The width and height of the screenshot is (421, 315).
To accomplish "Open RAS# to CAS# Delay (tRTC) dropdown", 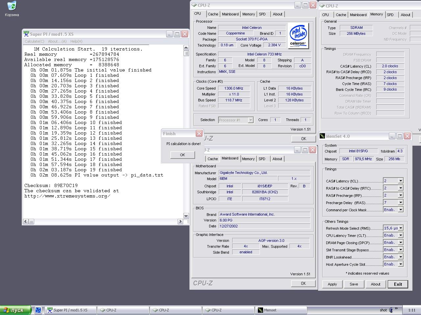I will point(401,188).
